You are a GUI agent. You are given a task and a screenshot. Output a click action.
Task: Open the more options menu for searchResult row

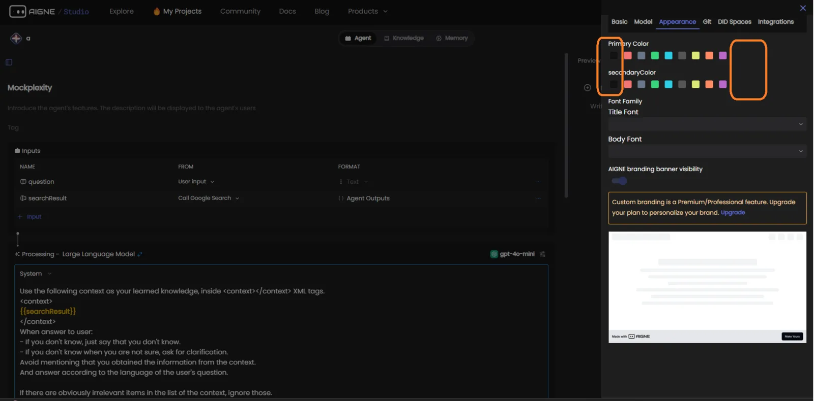(x=538, y=198)
